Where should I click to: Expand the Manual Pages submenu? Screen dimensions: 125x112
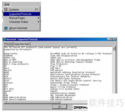(x=21, y=18)
